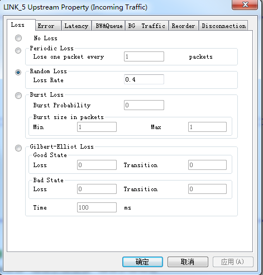Click the Bad State Loss field
Viewport: 263px width, 275px height.
[x=97, y=189]
